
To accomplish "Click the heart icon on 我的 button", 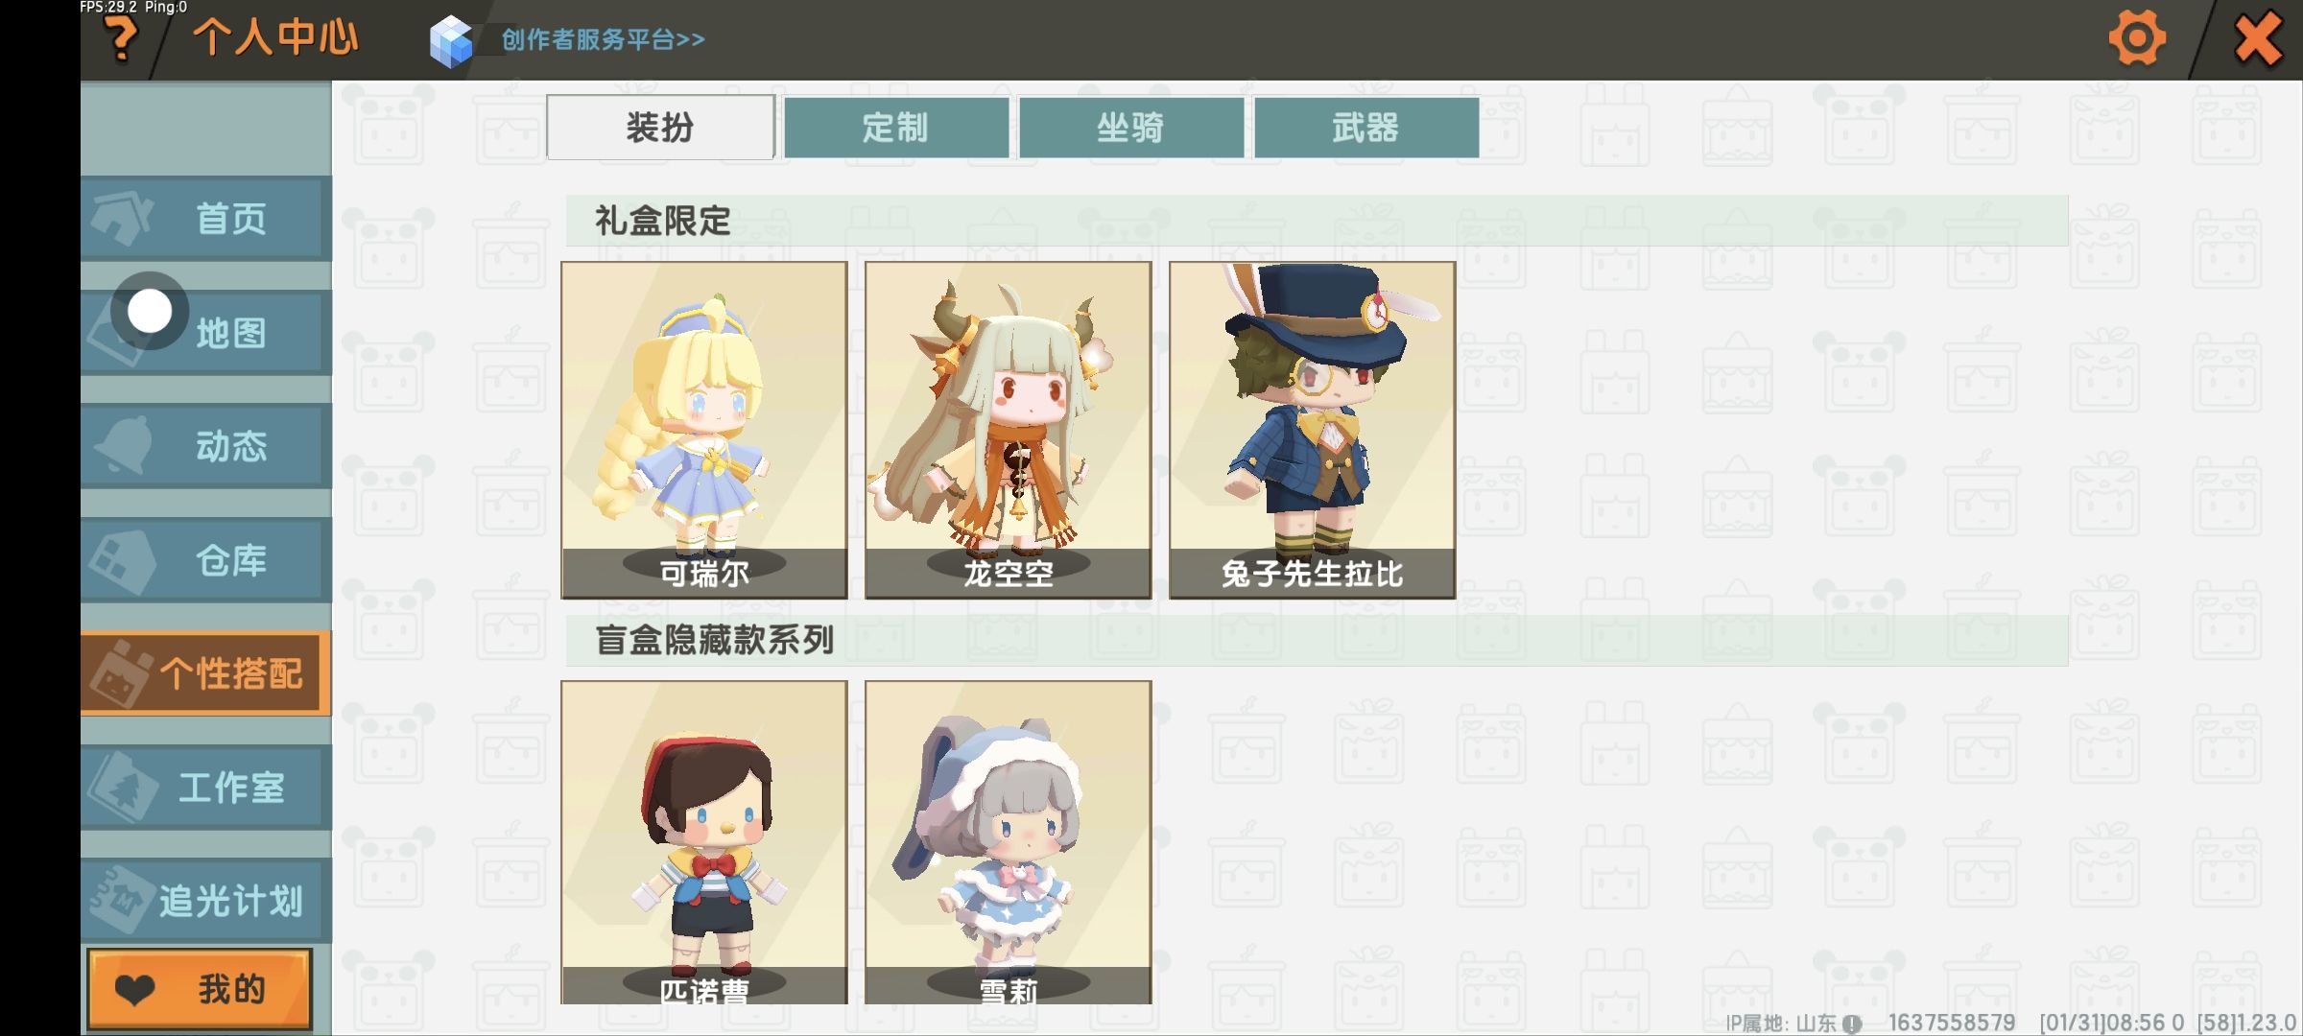I will click(x=134, y=989).
